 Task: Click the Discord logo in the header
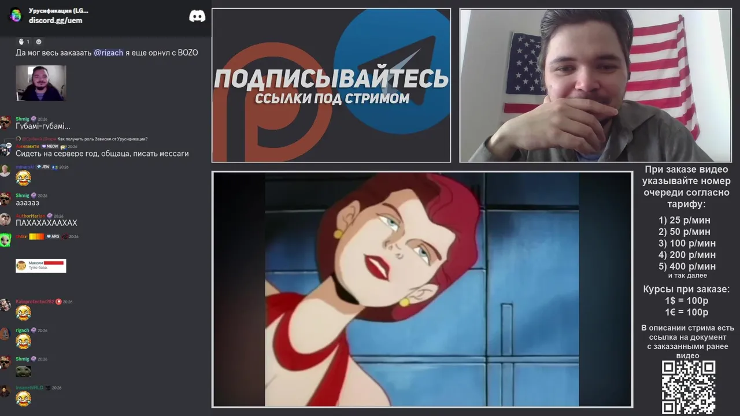click(197, 16)
